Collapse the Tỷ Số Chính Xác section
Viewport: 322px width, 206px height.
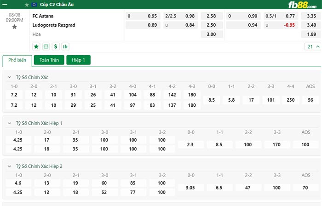pyautogui.click(x=10, y=77)
